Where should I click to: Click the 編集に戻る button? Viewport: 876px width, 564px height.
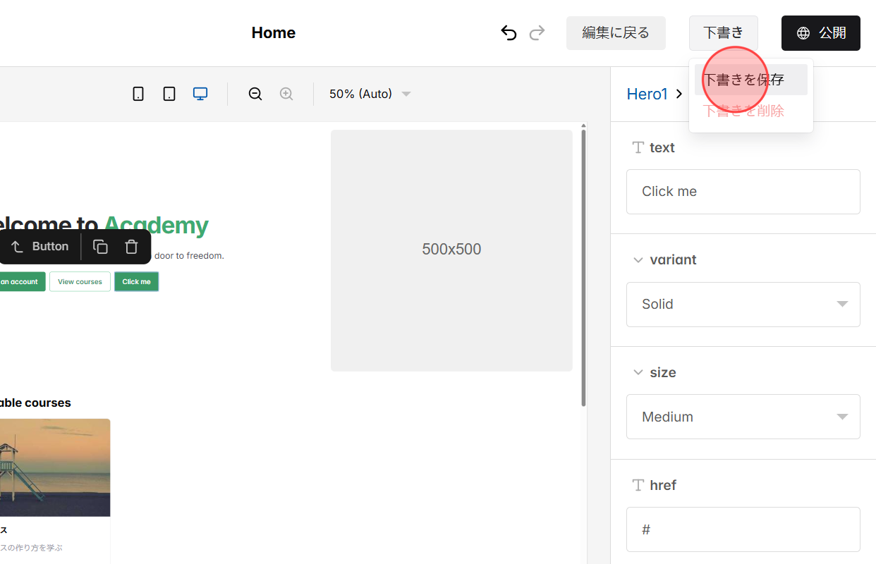tap(615, 32)
